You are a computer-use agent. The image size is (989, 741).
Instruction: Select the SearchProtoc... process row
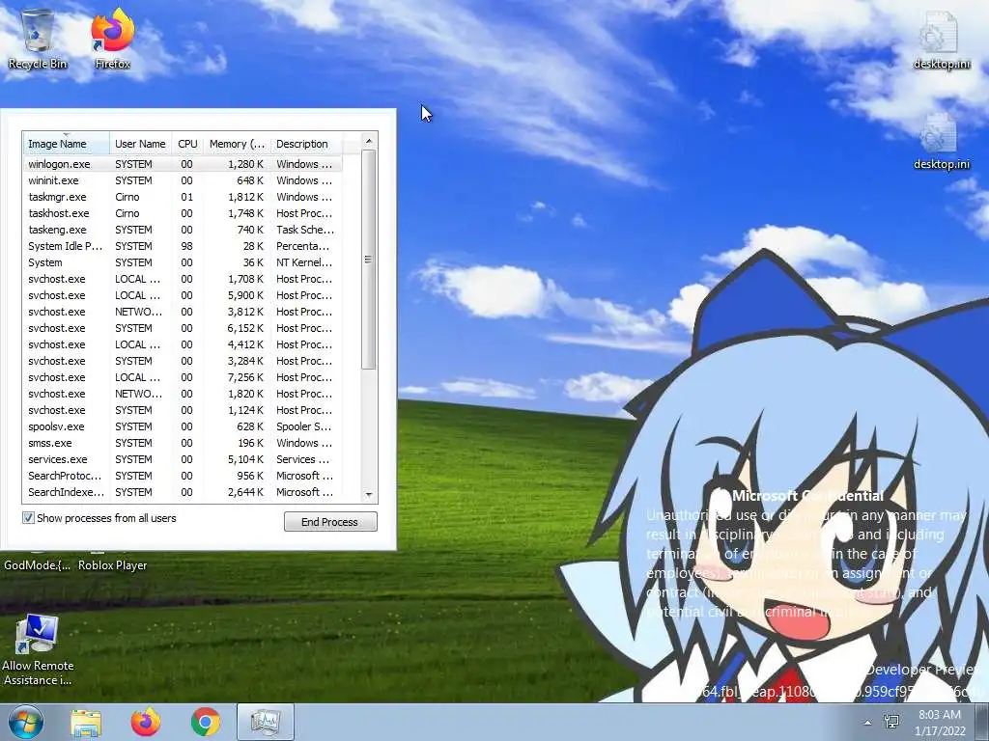point(183,475)
